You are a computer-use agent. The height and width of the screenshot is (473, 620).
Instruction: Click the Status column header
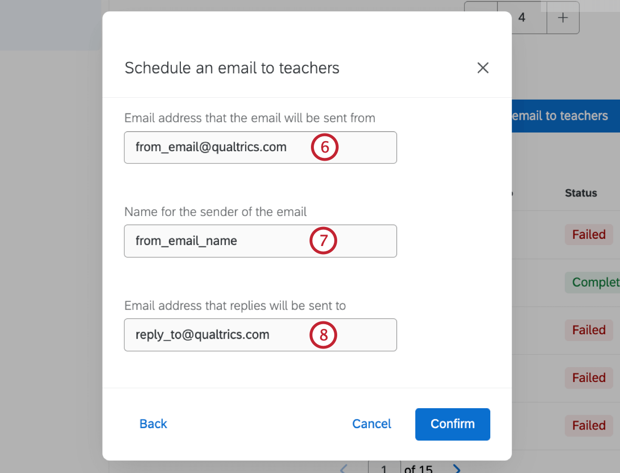point(580,193)
